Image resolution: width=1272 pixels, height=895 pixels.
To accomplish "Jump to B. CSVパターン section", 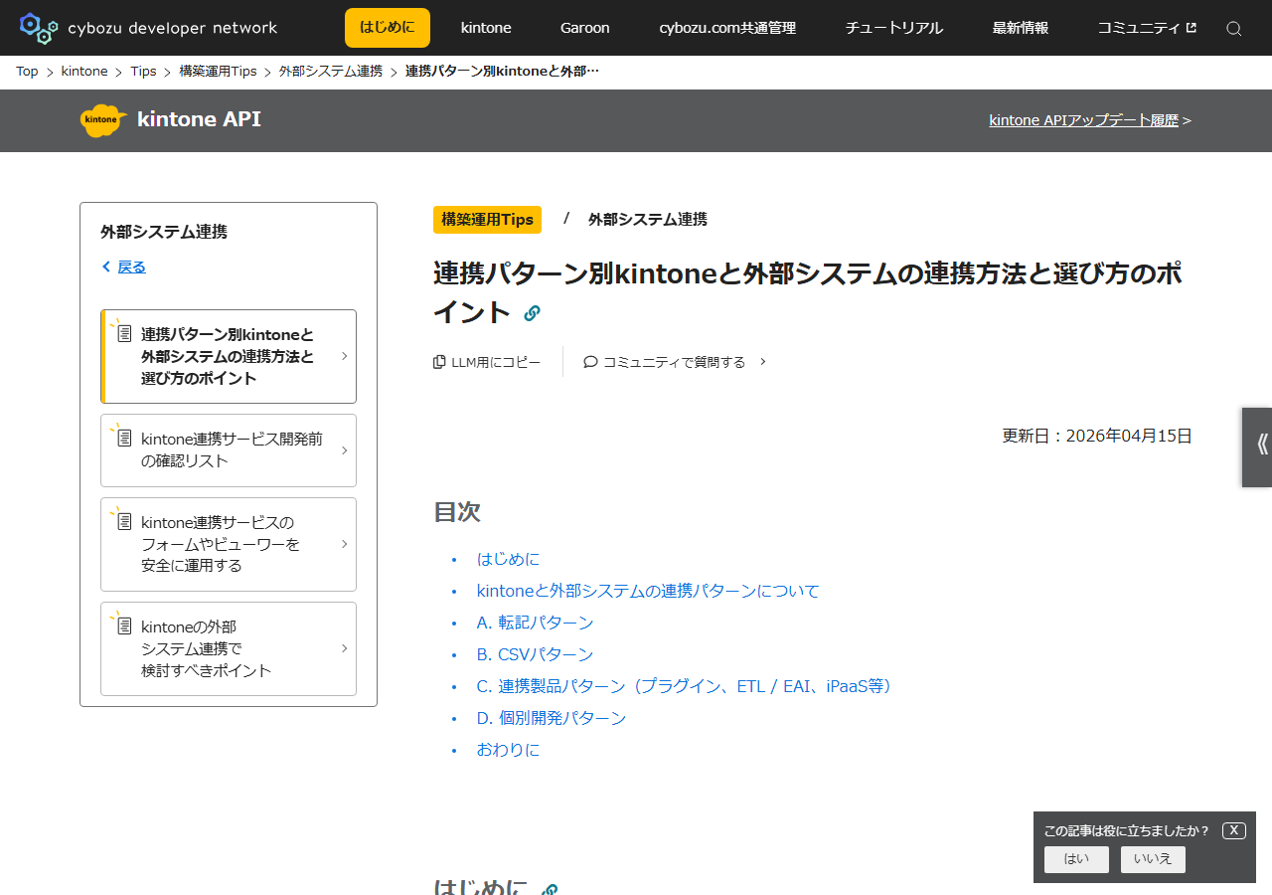I will coord(535,654).
